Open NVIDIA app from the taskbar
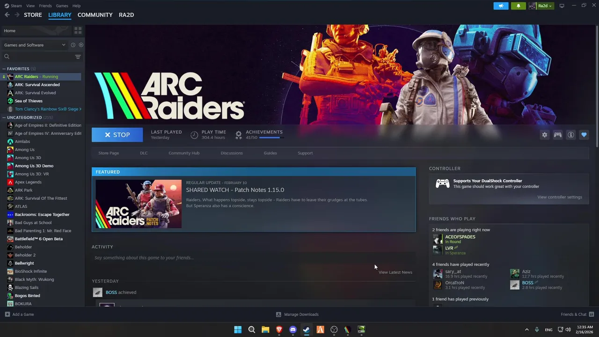 coord(361,330)
